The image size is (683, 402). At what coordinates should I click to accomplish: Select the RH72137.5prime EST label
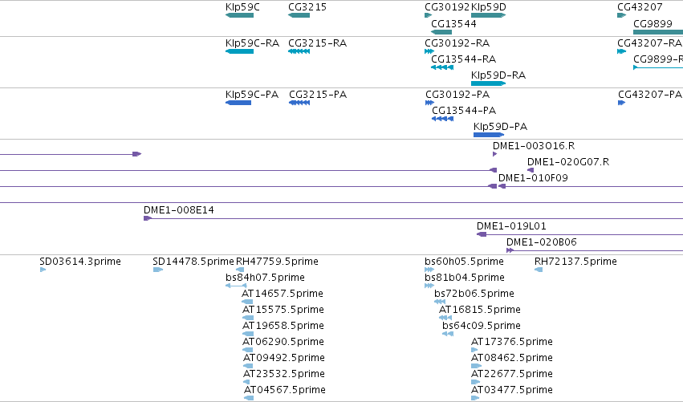(575, 262)
